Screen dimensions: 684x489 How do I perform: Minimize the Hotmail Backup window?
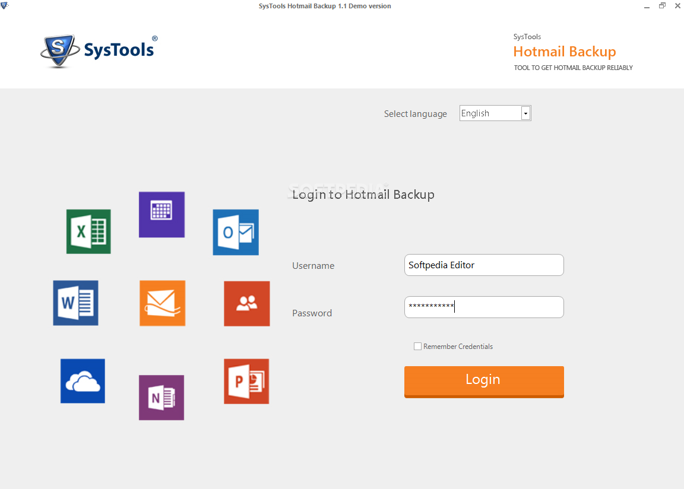(647, 6)
